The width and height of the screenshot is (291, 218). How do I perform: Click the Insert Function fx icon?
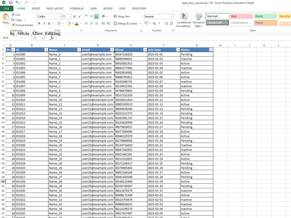point(52,38)
